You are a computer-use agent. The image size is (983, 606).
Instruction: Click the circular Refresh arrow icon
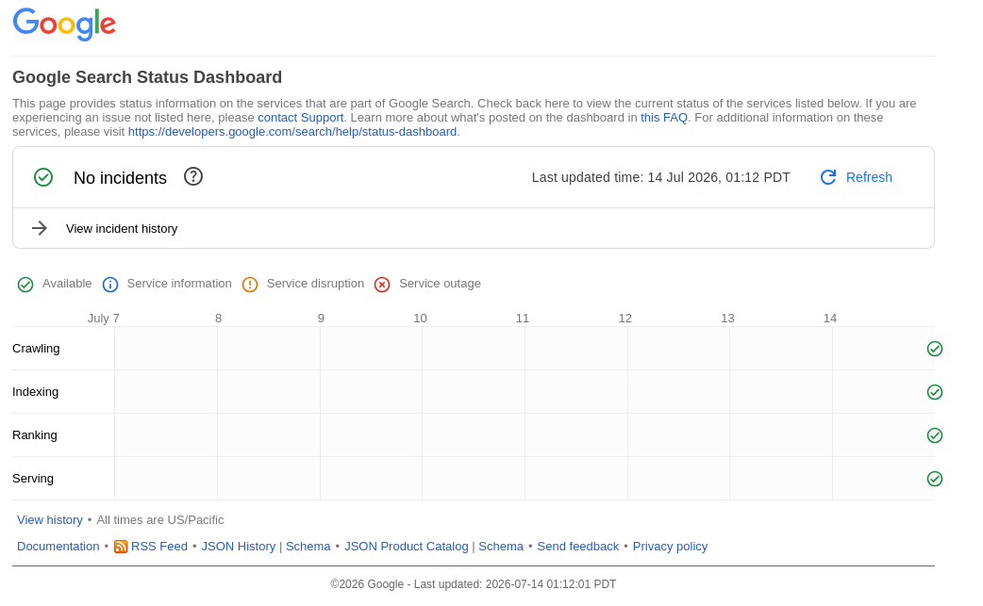828,177
